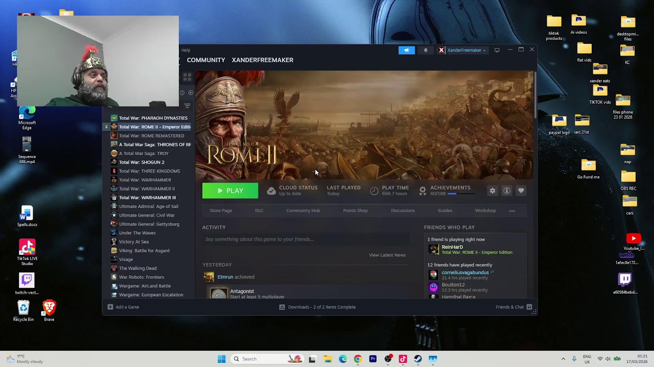Open Downloads - 2 of 2 Items Complete
The width and height of the screenshot is (654, 367).
tap(317, 307)
